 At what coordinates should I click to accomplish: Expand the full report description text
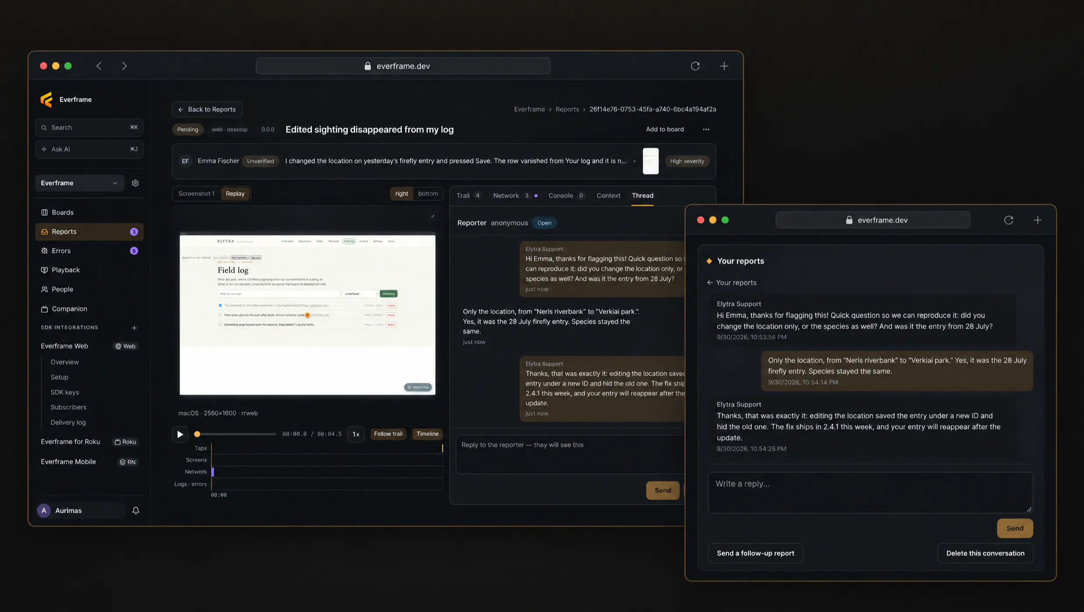point(634,161)
